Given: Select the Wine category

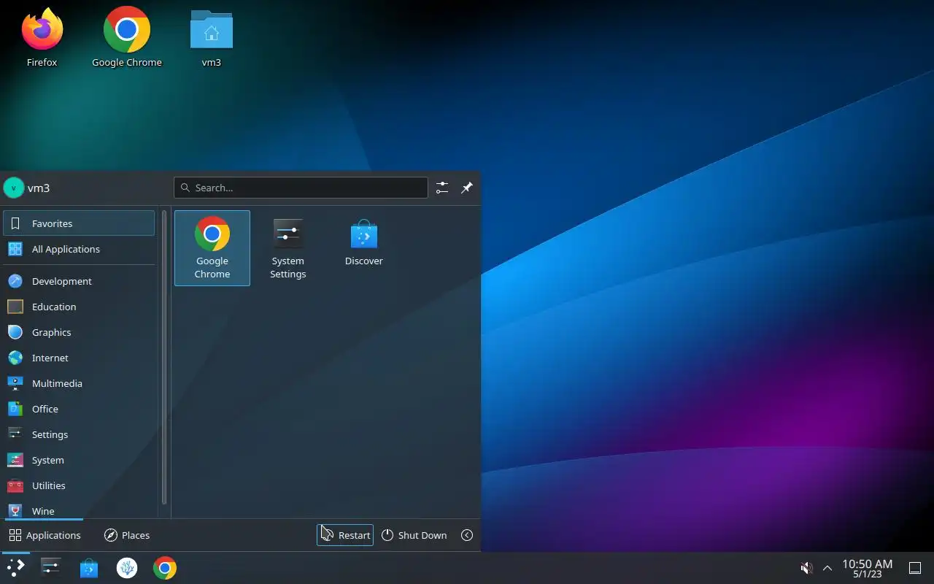Looking at the screenshot, I should (x=79, y=510).
